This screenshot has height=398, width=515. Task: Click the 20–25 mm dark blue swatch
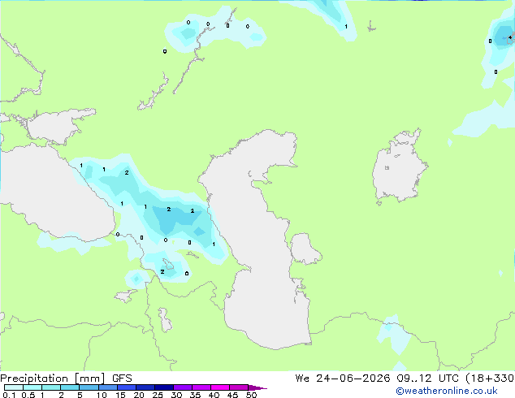tap(145, 387)
